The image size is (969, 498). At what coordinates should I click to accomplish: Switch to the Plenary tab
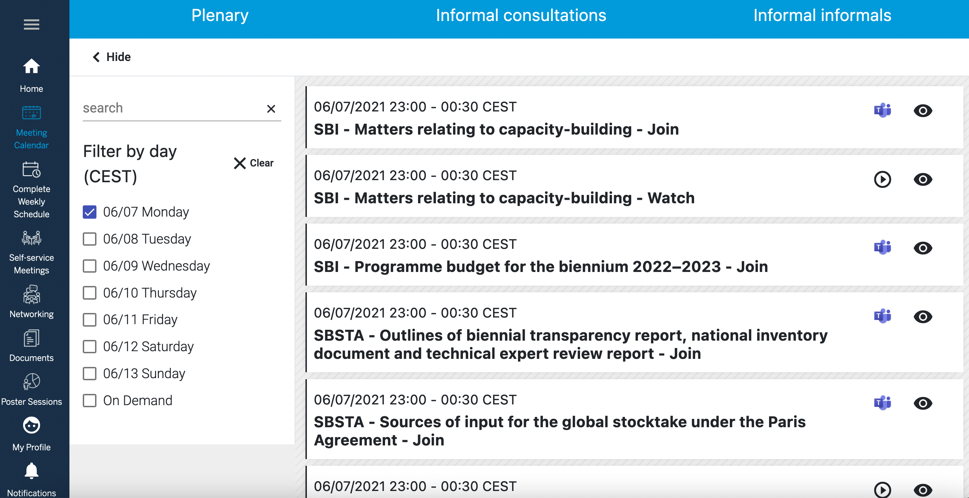point(220,15)
